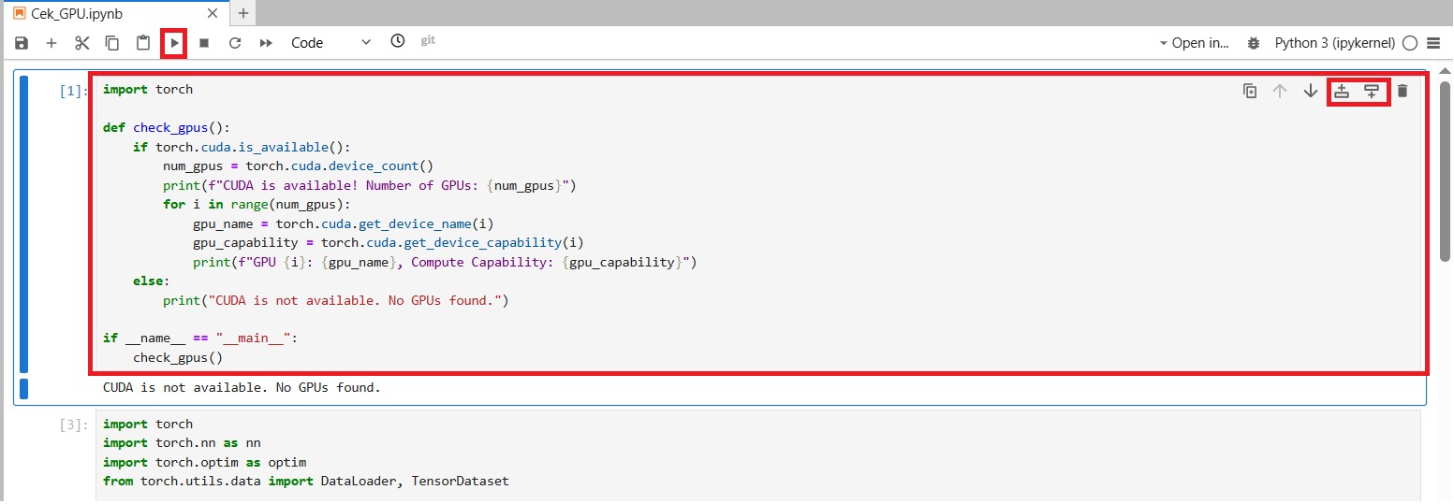1454x504 pixels.
Task: Click the clock icon in the toolbar
Action: pos(398,41)
